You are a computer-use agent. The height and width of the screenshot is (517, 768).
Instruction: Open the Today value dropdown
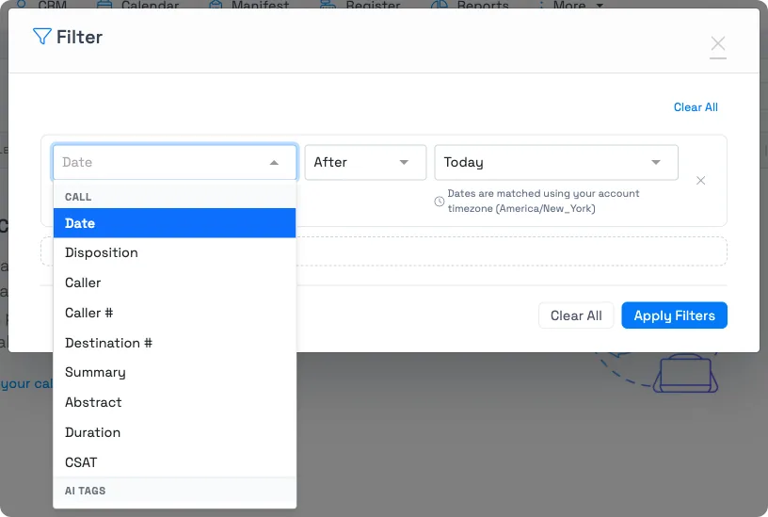coord(556,162)
